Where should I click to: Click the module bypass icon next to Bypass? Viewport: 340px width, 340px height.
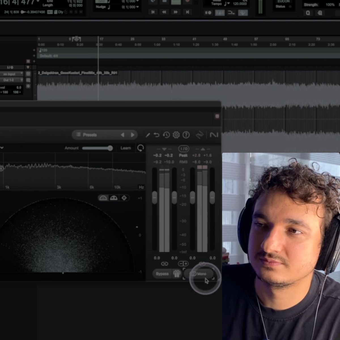click(177, 274)
